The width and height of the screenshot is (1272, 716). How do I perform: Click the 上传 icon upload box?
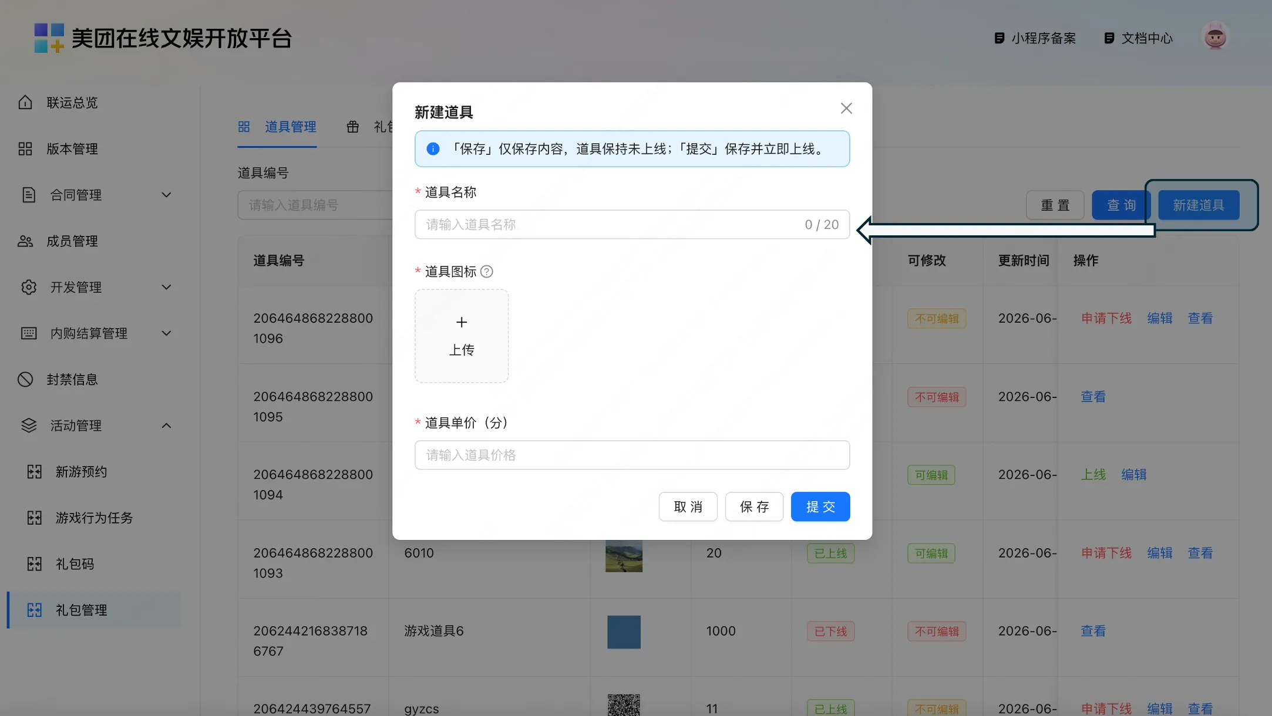point(462,336)
